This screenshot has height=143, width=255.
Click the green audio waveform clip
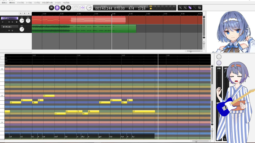point(84,29)
